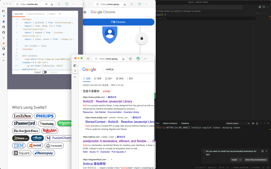Open tab actions icon in Google search window sidebar

(x=75, y=66)
